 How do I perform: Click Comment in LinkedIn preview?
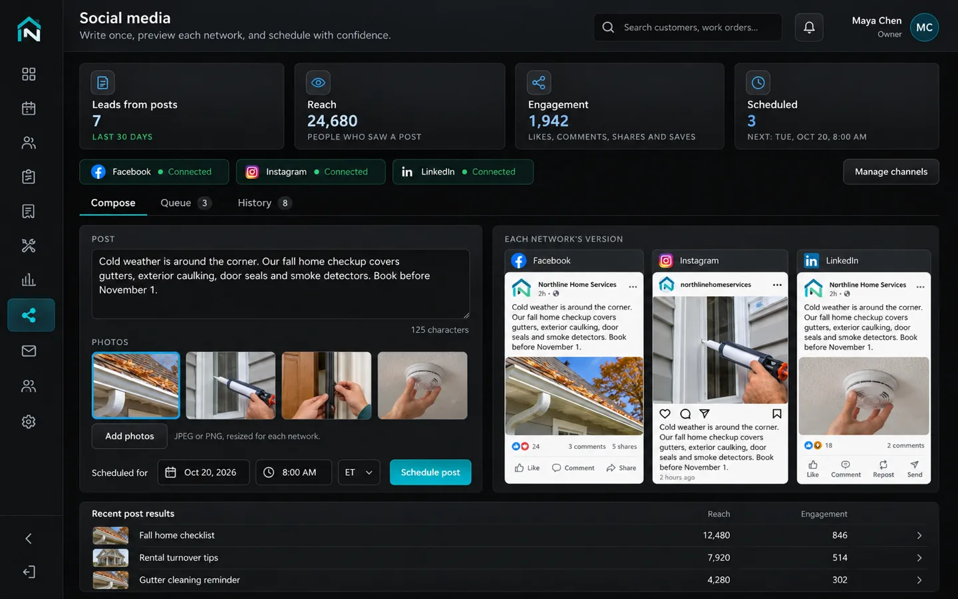846,469
